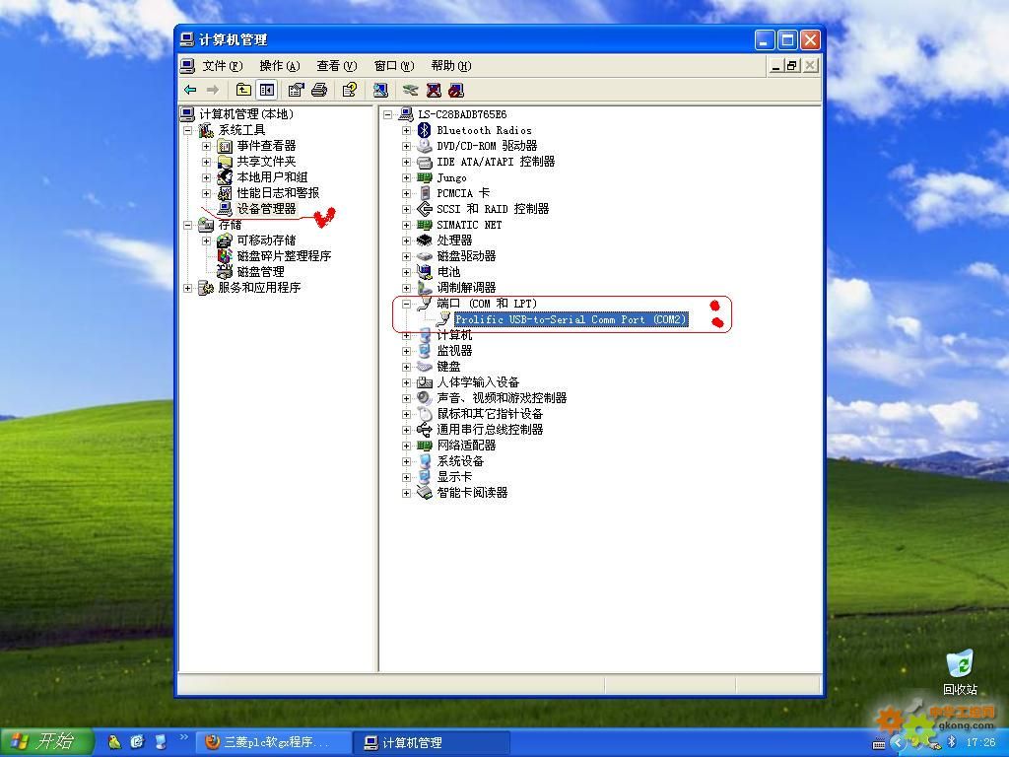Collapse the 存储 tree node
1009x757 pixels.
pos(187,226)
